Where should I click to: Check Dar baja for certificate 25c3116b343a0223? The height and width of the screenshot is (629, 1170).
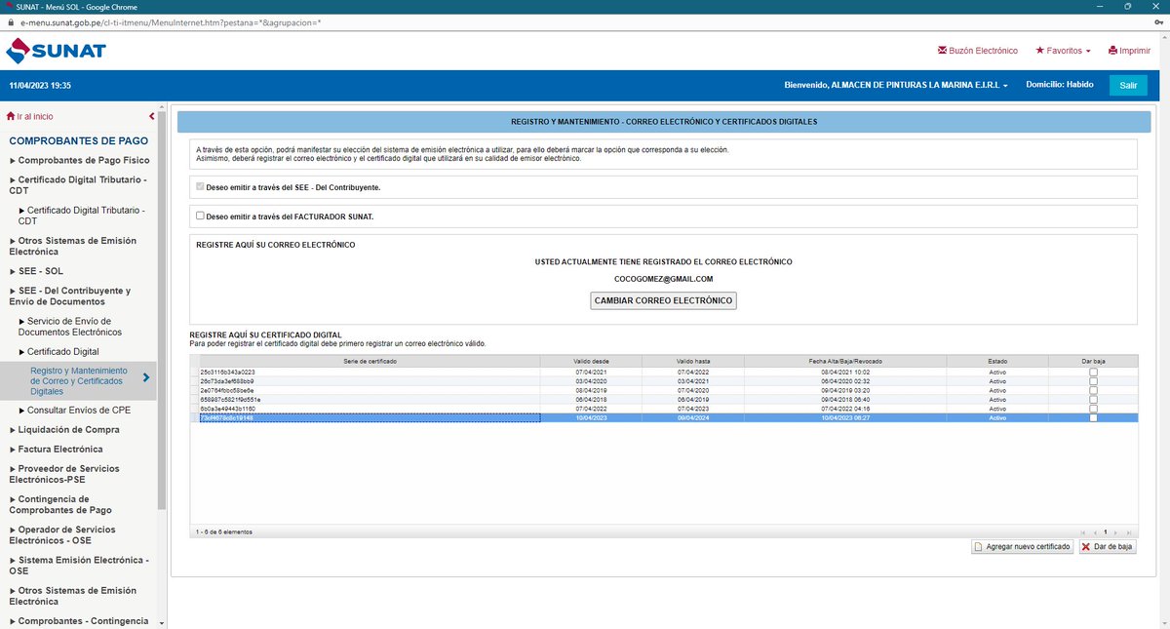1093,373
